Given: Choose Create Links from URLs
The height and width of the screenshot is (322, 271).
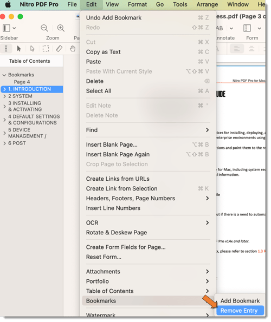Looking at the screenshot, I should tap(147, 179).
